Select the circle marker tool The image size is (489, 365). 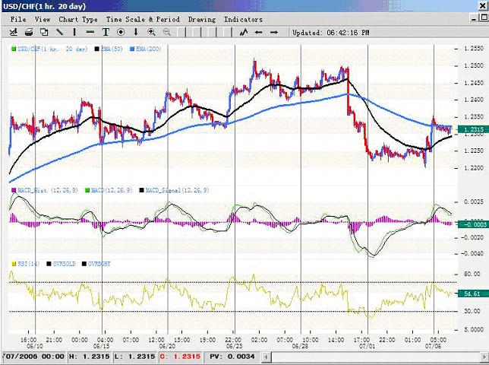121,32
